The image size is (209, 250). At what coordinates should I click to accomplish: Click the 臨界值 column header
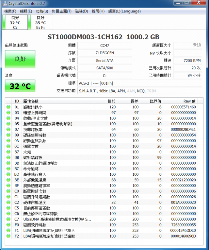[151, 101]
